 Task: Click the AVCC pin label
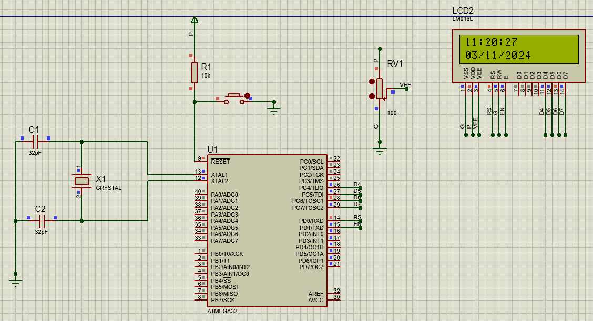316,300
